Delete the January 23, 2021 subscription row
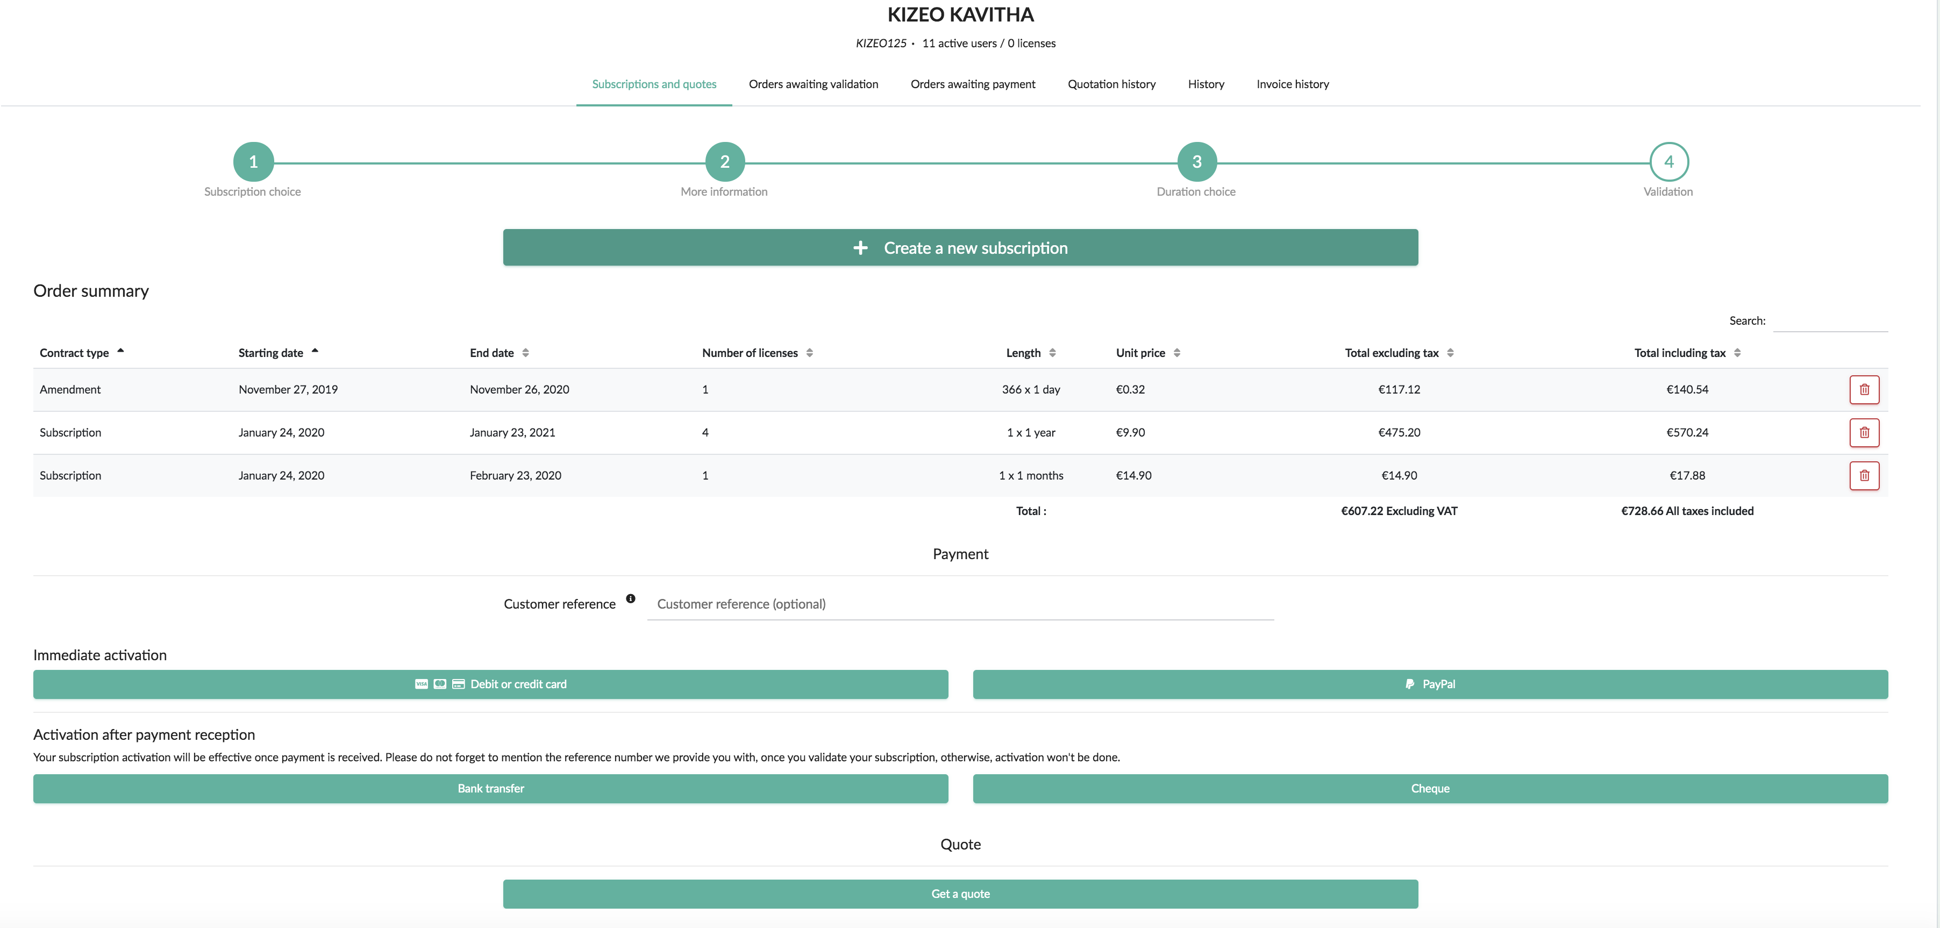Viewport: 1940px width, 928px height. tap(1864, 432)
